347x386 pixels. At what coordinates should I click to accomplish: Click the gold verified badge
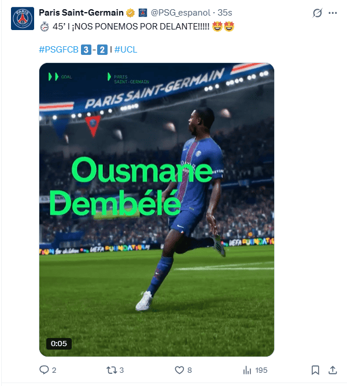(130, 13)
